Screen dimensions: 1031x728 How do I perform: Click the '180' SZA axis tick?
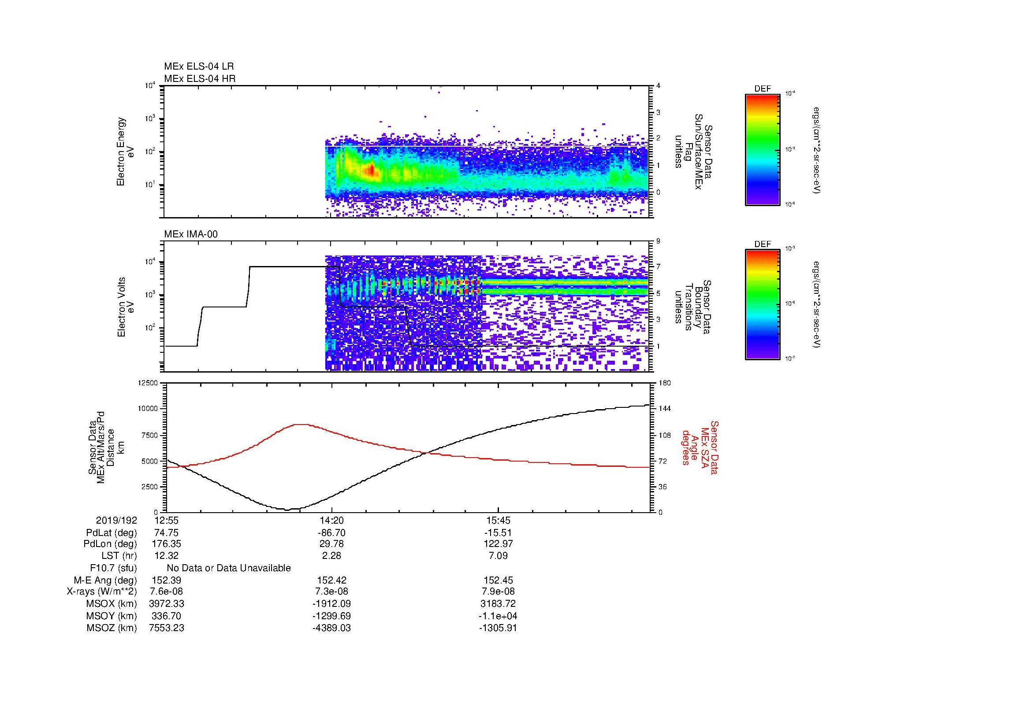[x=665, y=383]
